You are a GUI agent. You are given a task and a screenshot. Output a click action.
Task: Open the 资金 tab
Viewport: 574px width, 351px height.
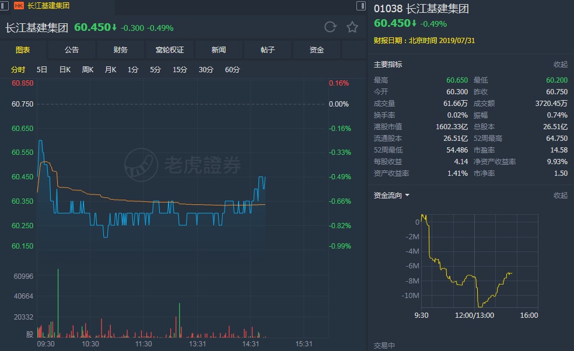pyautogui.click(x=317, y=50)
